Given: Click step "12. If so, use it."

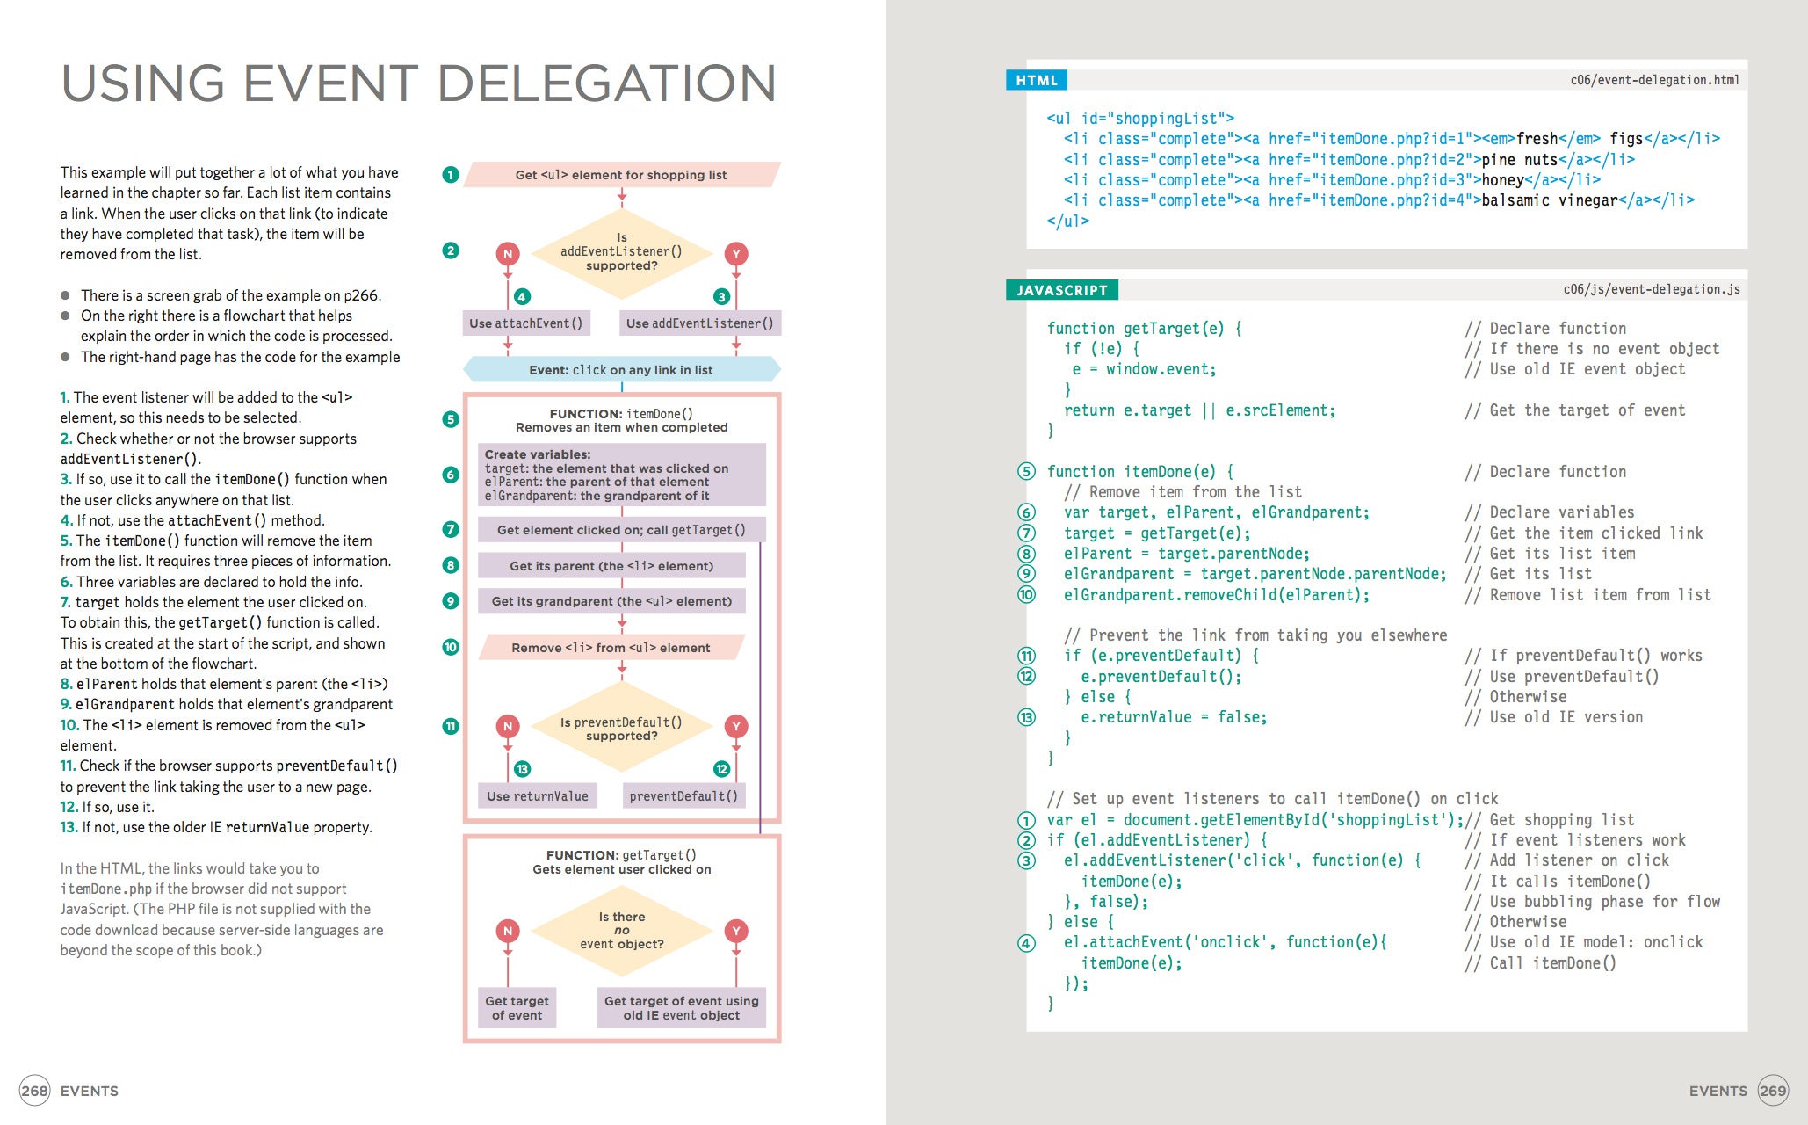Looking at the screenshot, I should tap(107, 807).
